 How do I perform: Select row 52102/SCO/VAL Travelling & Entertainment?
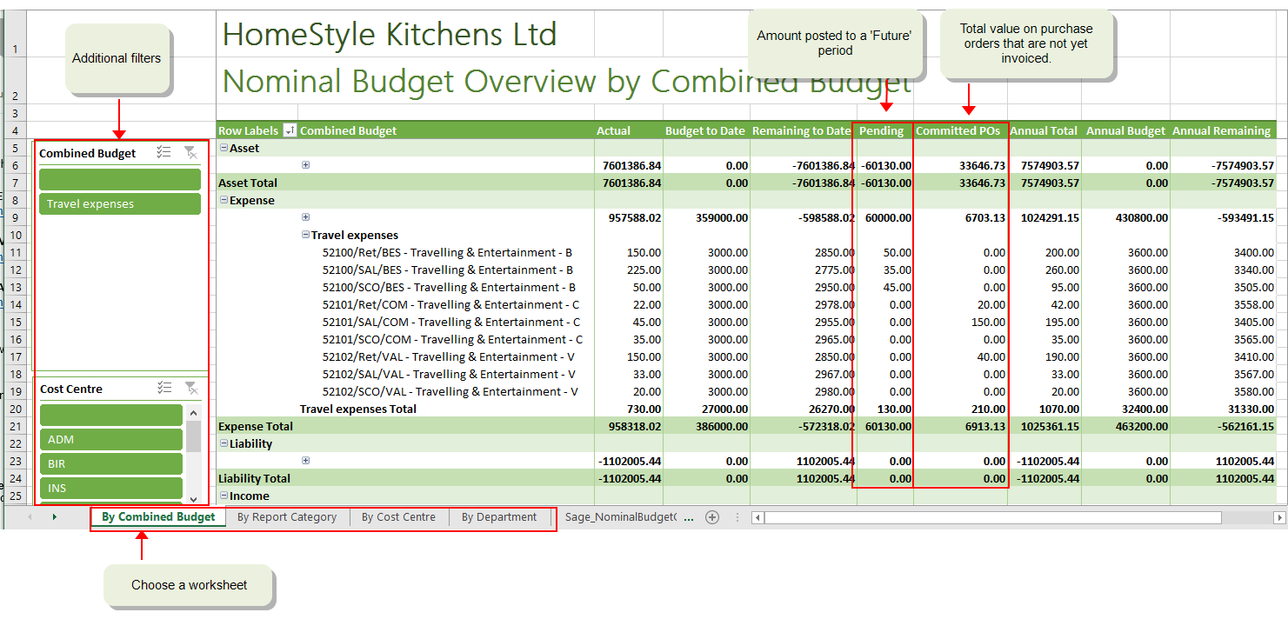click(x=450, y=391)
